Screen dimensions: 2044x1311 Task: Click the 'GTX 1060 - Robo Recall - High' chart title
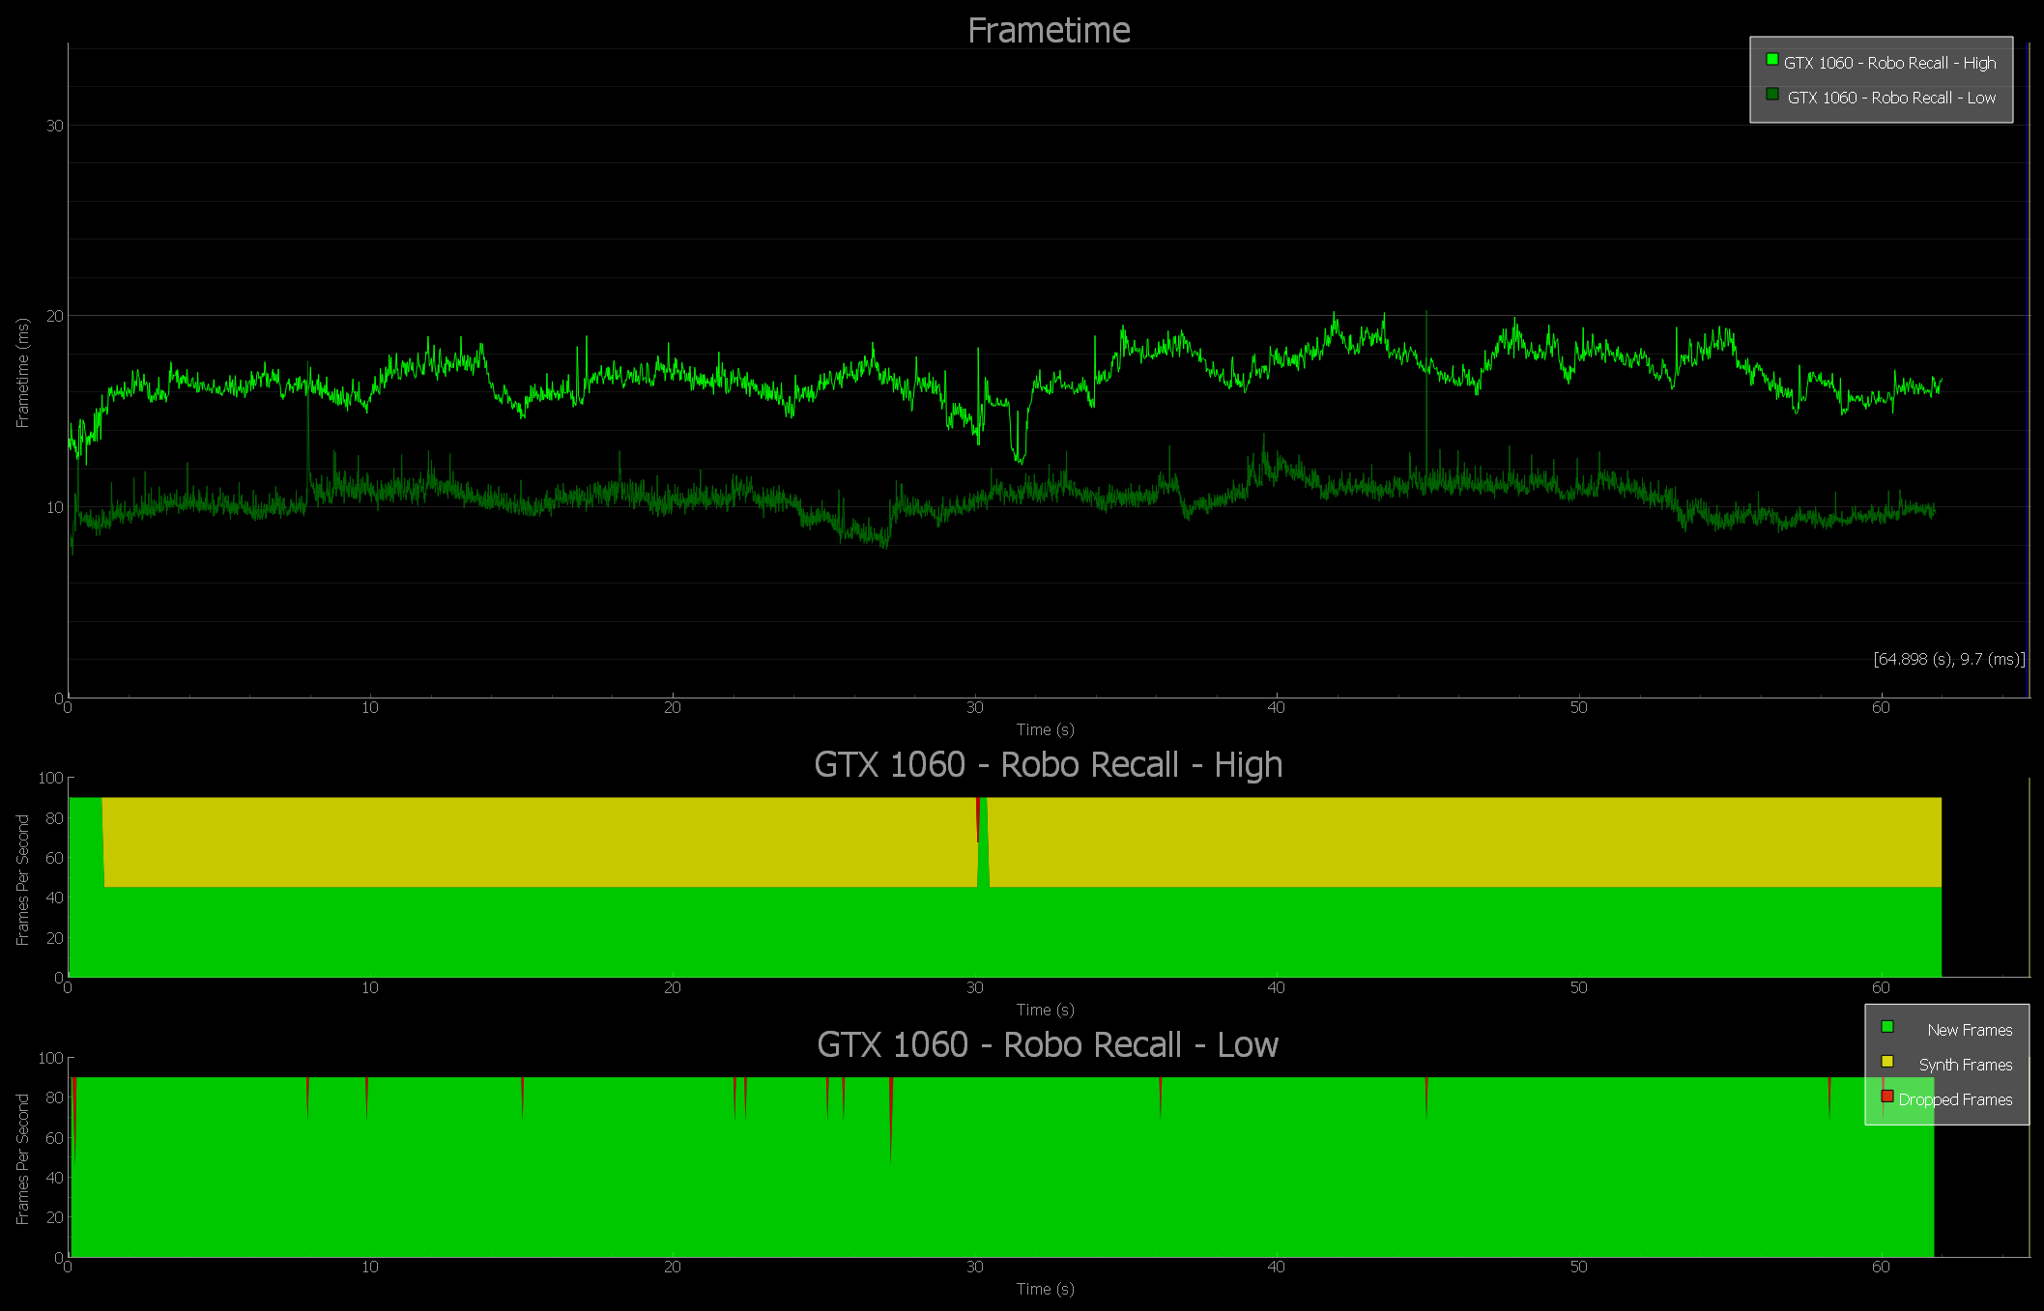click(x=1049, y=764)
